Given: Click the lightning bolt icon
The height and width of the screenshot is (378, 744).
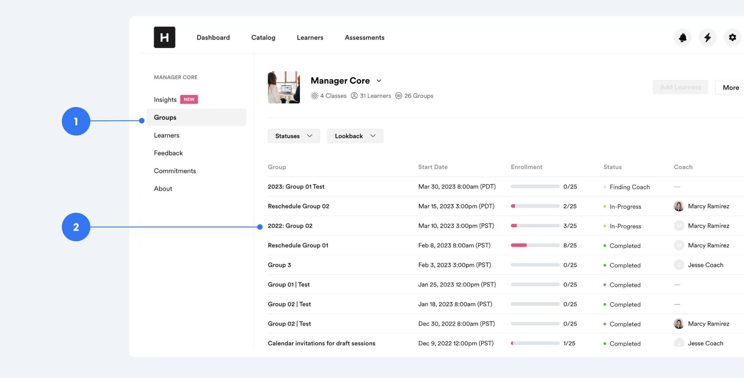Looking at the screenshot, I should pos(707,37).
